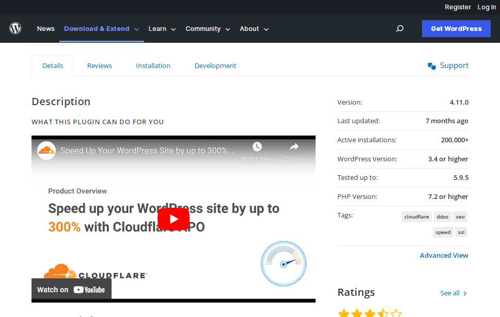Click the '200,000+' installations value
Screen dimensions: 500x317
click(455, 140)
